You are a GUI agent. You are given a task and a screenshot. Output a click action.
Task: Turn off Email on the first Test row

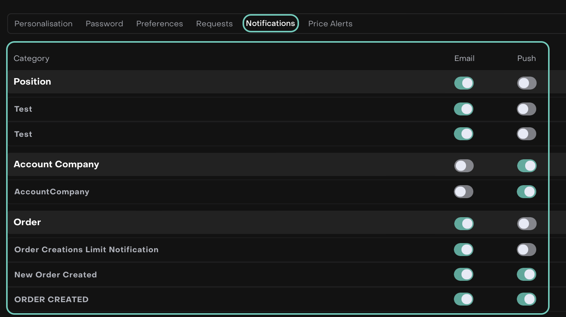(463, 109)
